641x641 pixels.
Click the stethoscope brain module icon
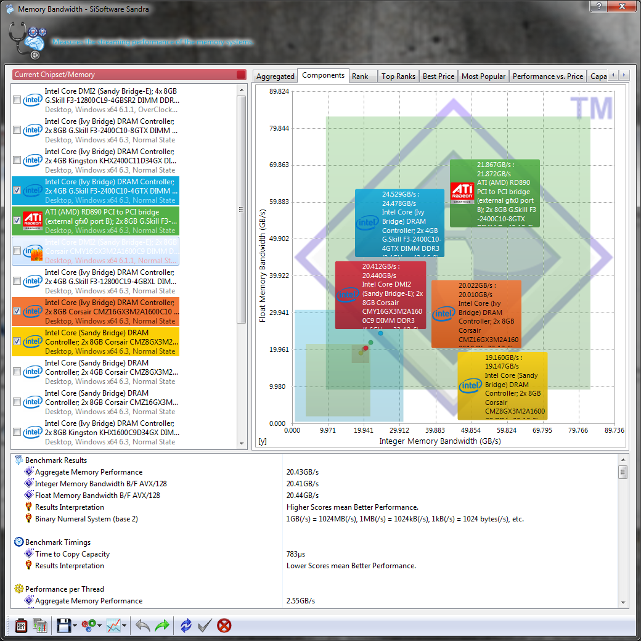[x=28, y=40]
